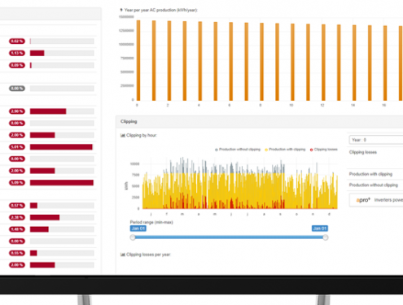Screen dimensions: 403x305
Task: Click the blue period range slider track
Action: 229,237
